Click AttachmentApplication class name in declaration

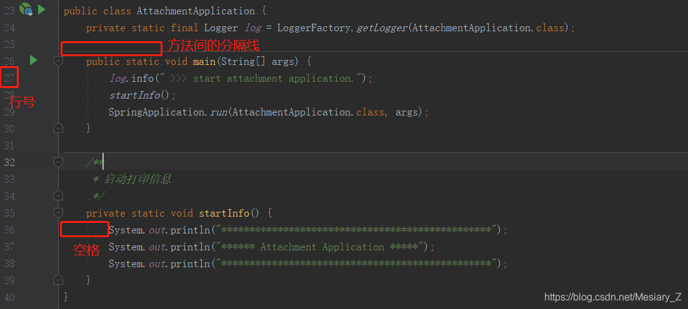point(196,11)
